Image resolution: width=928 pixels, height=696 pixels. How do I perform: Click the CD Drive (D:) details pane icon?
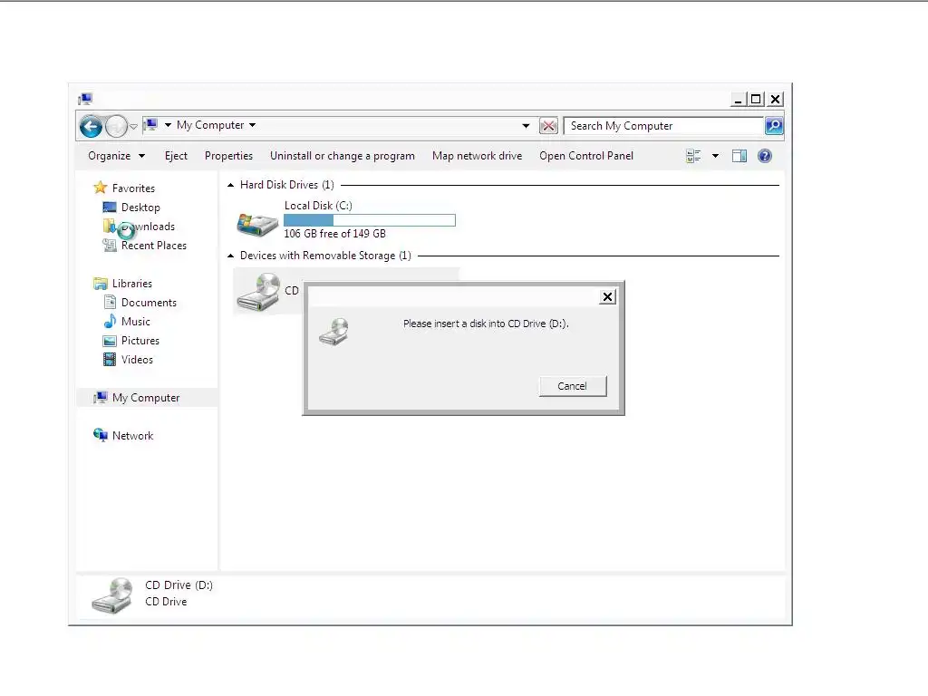coord(112,595)
